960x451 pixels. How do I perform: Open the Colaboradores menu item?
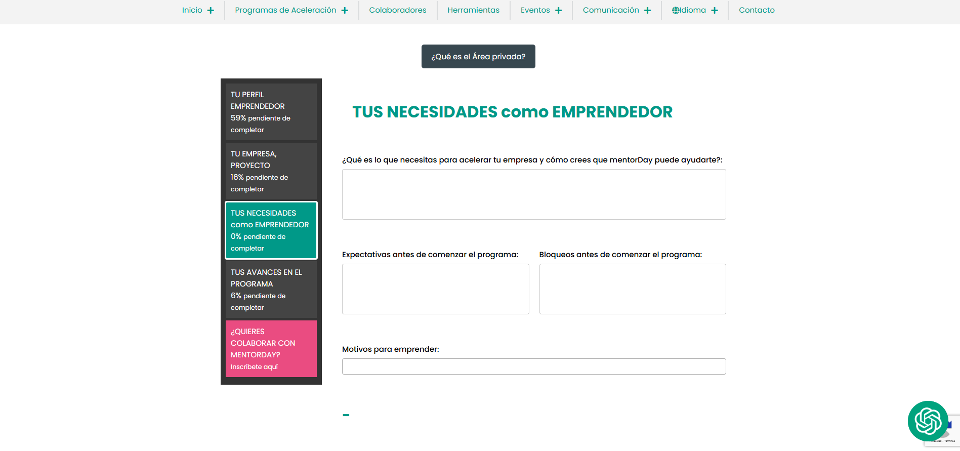(x=397, y=10)
